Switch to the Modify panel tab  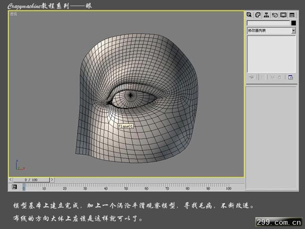pos(258,15)
